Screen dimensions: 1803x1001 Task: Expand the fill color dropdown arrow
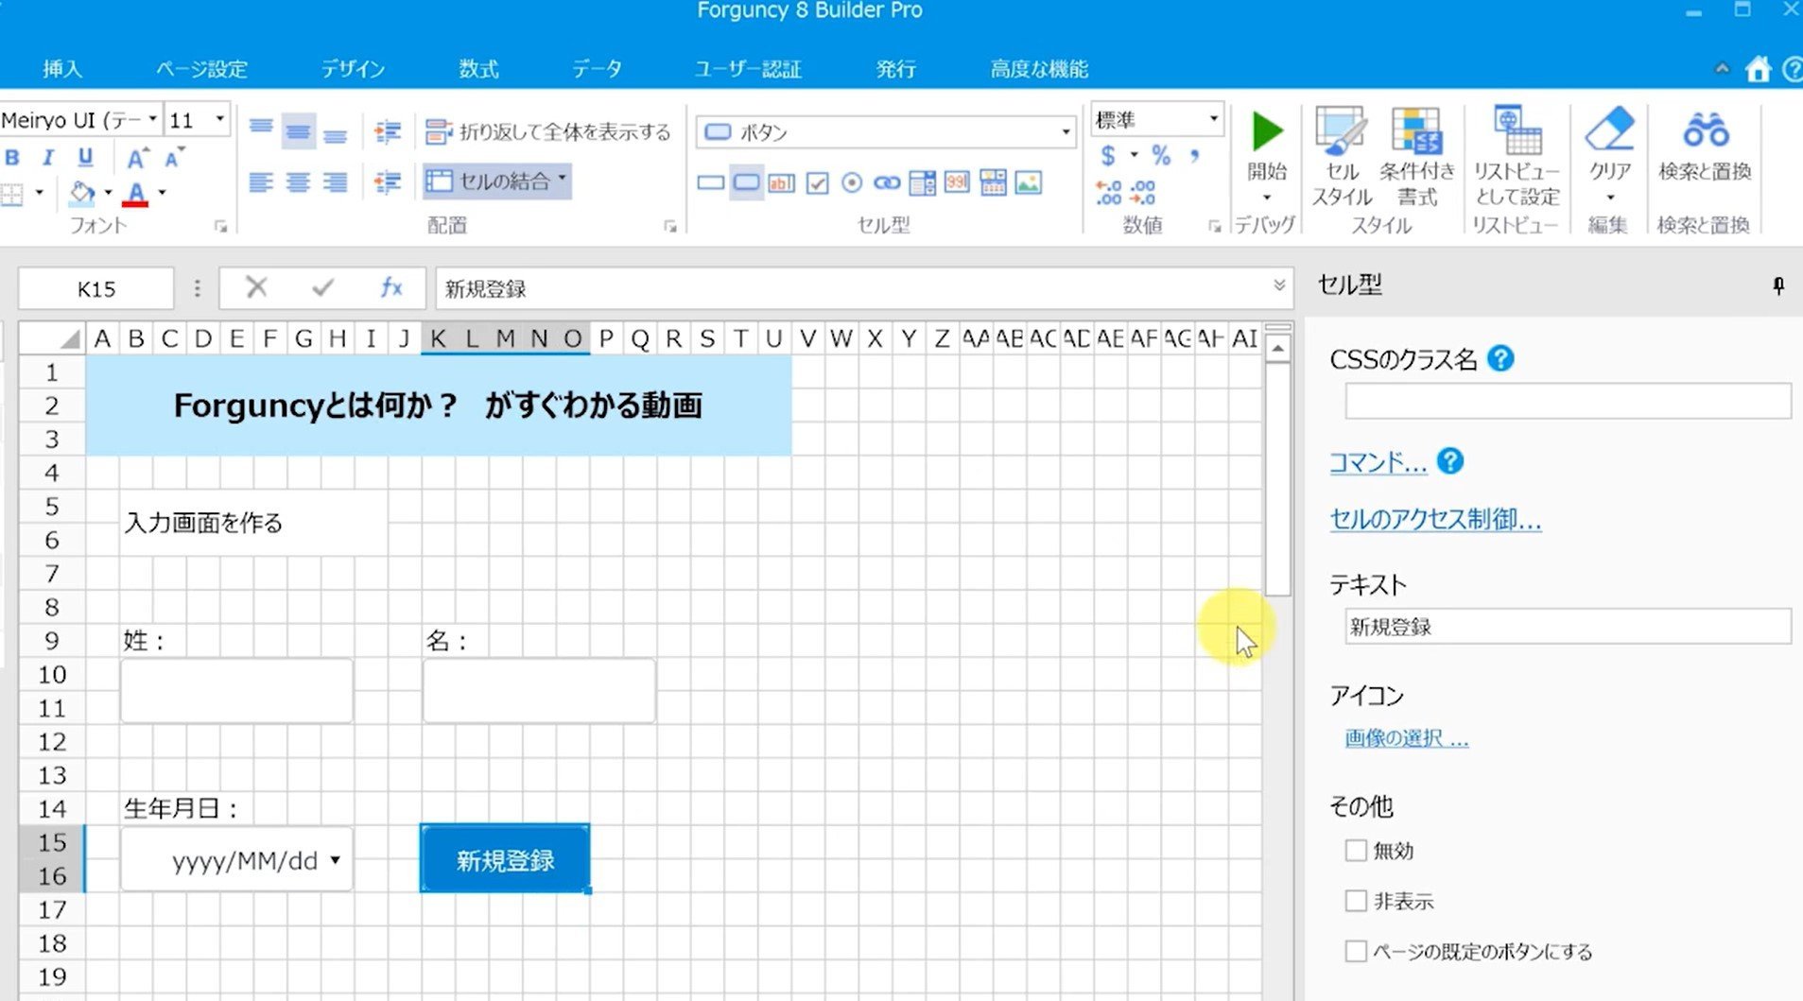(x=108, y=194)
